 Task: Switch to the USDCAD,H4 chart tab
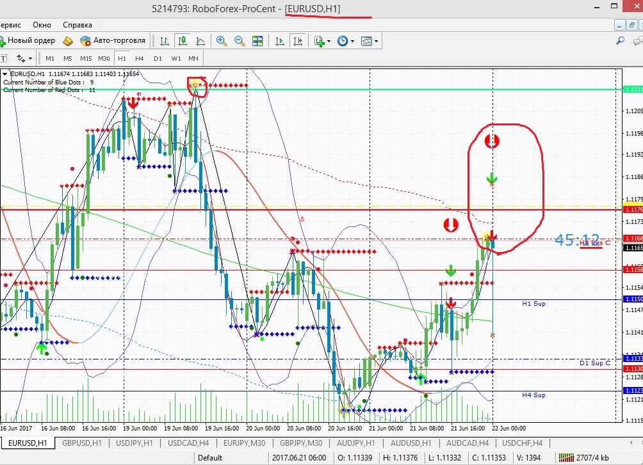tap(188, 443)
